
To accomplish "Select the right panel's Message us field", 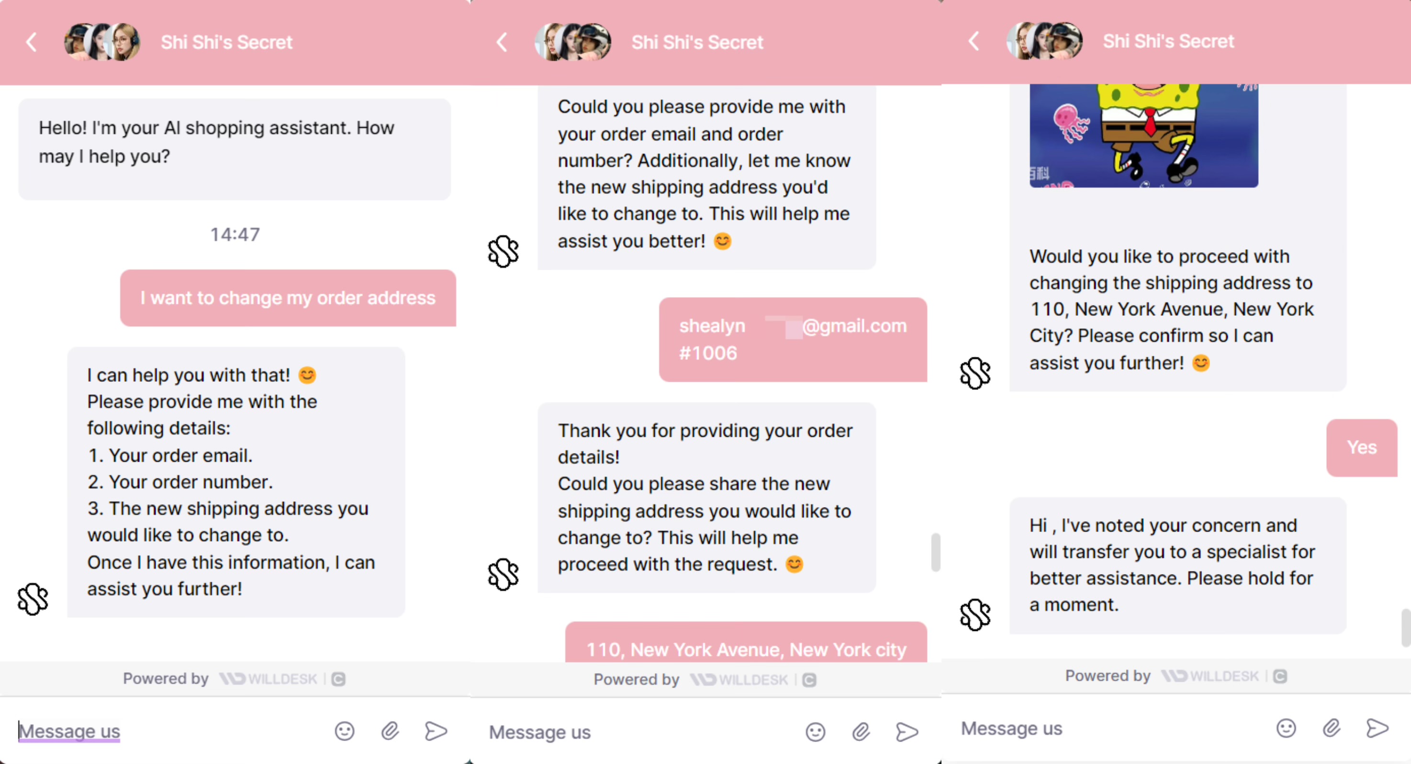I will tap(1107, 729).
